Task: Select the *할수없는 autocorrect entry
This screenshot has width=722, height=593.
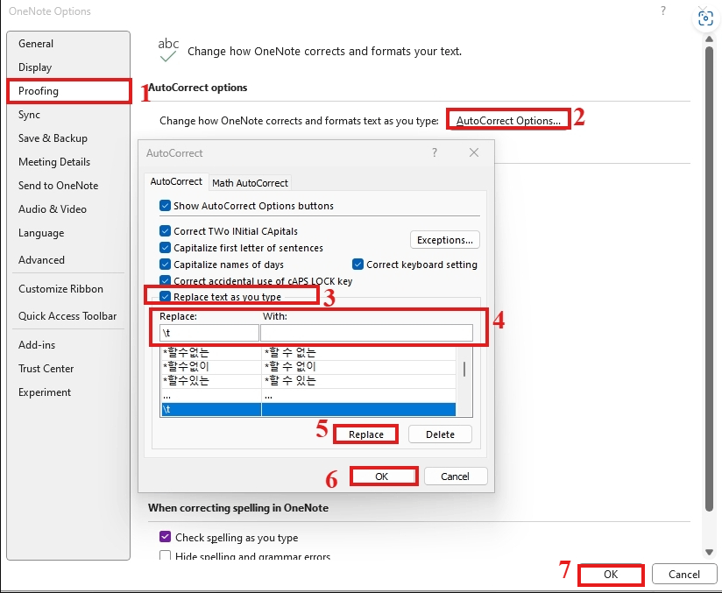Action: (308, 353)
